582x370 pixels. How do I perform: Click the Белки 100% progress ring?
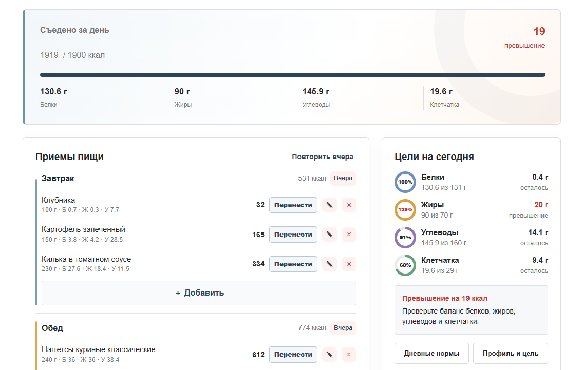click(x=405, y=182)
